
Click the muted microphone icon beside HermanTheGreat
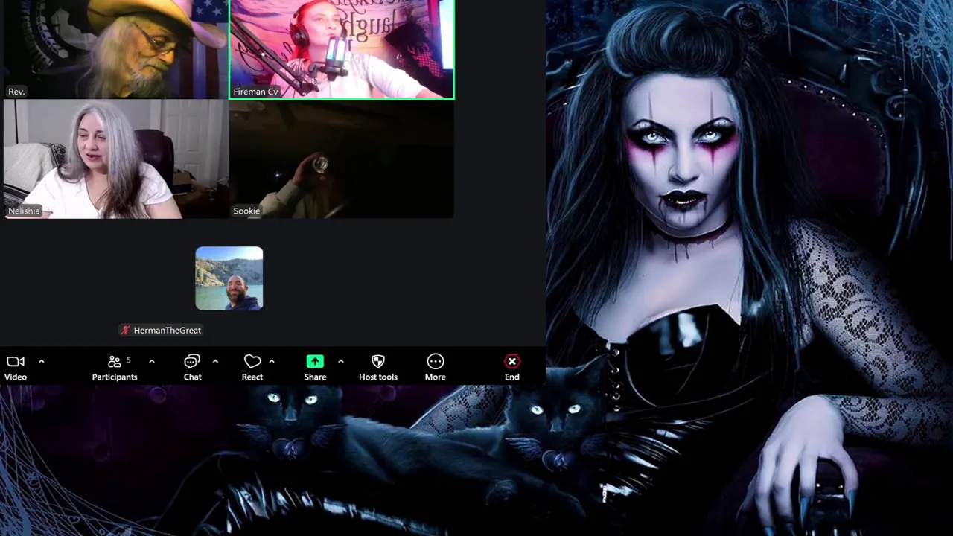point(126,330)
